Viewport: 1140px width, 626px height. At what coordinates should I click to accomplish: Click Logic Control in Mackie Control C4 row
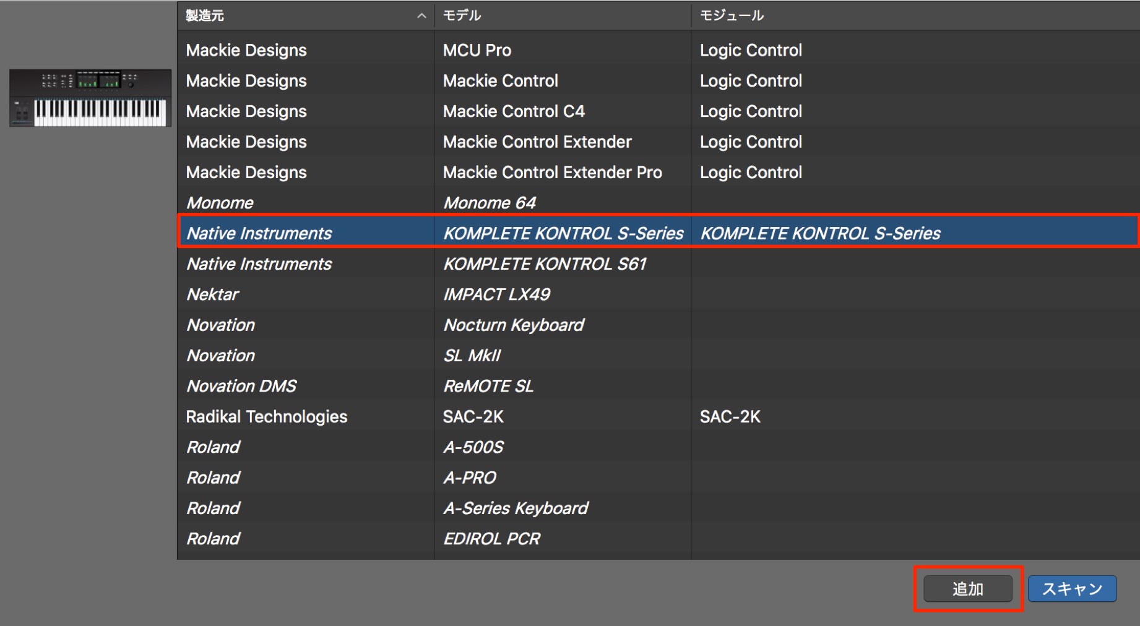tap(751, 111)
